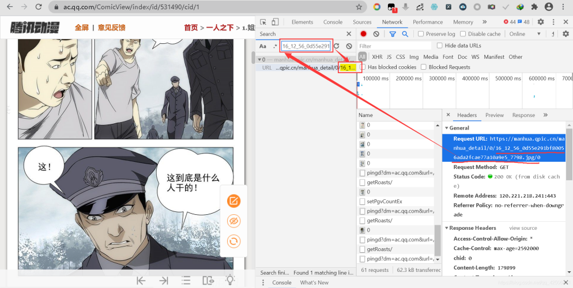
Task: Click the Headers pane vertical scrollbar
Action: tap(569, 154)
